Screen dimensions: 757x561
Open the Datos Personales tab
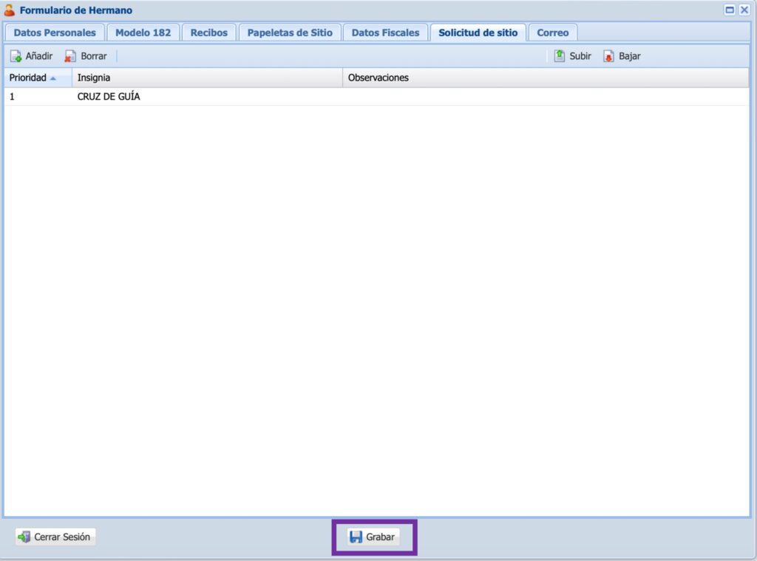pos(55,33)
